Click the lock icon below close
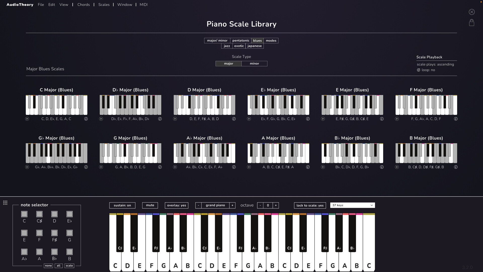 472,23
